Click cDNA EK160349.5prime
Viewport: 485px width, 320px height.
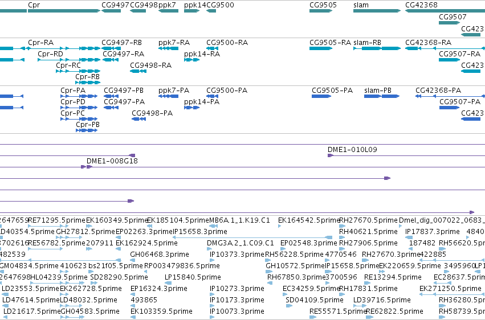pyautogui.click(x=89, y=226)
